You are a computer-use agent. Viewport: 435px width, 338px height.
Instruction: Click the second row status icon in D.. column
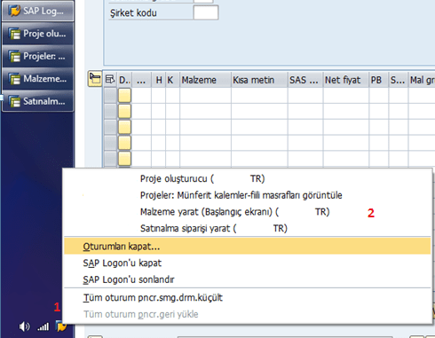pos(124,111)
